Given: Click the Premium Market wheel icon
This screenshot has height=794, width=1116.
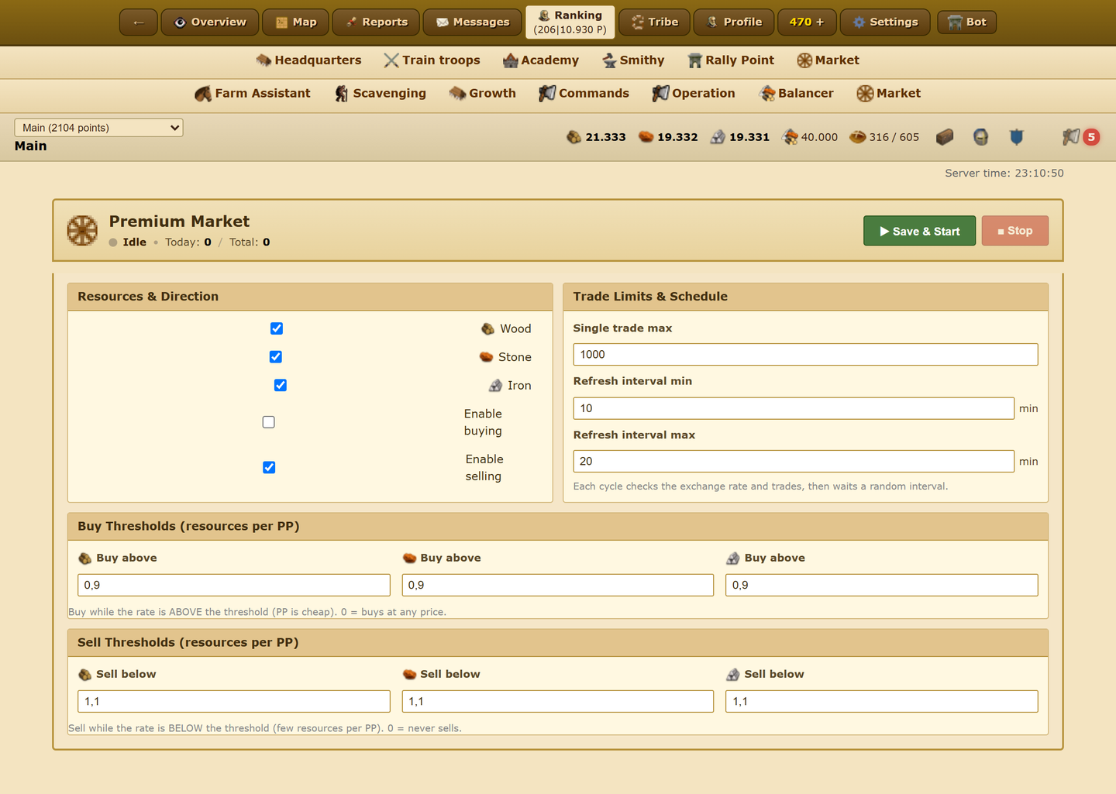Looking at the screenshot, I should [82, 230].
